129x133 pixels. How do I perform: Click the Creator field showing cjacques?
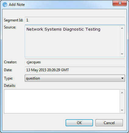[75, 62]
